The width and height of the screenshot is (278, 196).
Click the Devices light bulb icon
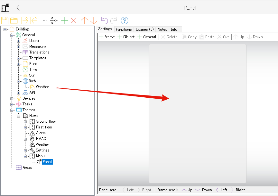(x=19, y=98)
